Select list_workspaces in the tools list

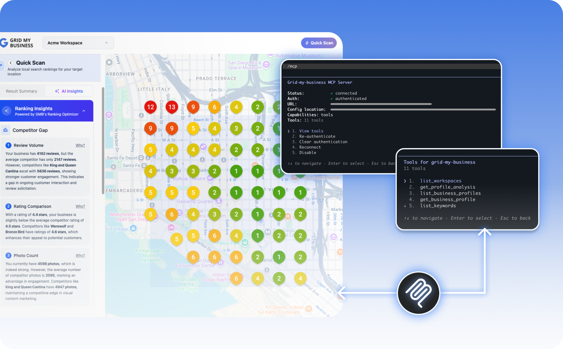click(x=440, y=181)
